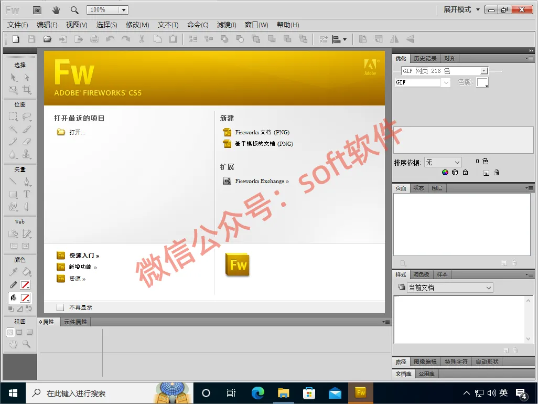
Task: Click the New document toolbar icon
Action: click(16, 39)
